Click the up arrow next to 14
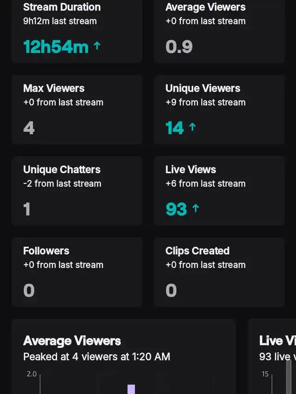Viewport: 296px width, 394px height. point(192,127)
